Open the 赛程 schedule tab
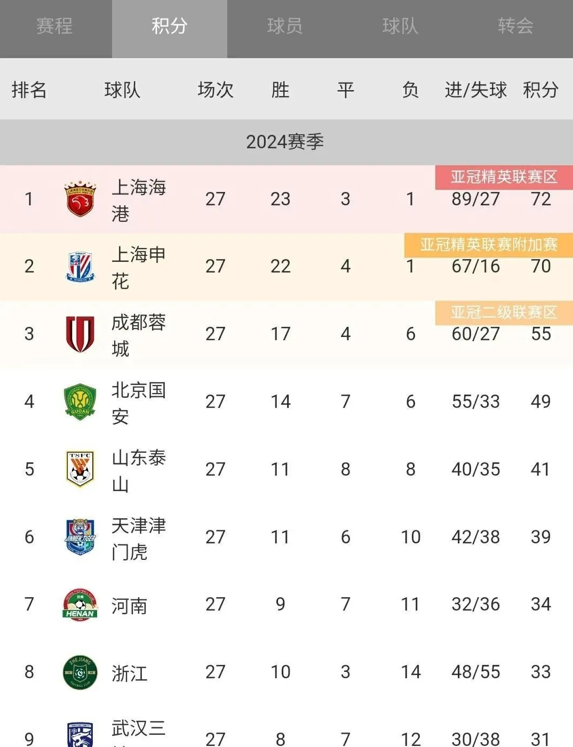573x747 pixels. tap(54, 26)
